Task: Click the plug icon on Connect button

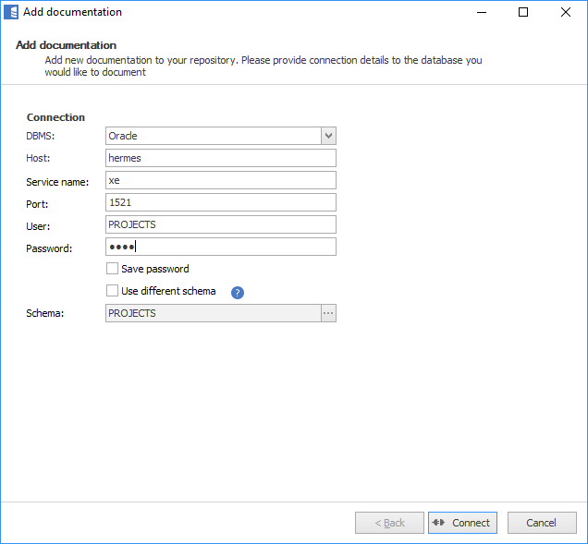Action: pyautogui.click(x=438, y=523)
